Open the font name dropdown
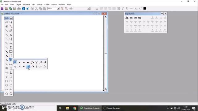198x111 pixels. (x=88, y=9)
